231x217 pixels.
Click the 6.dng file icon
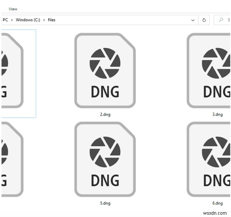[x=209, y=159]
